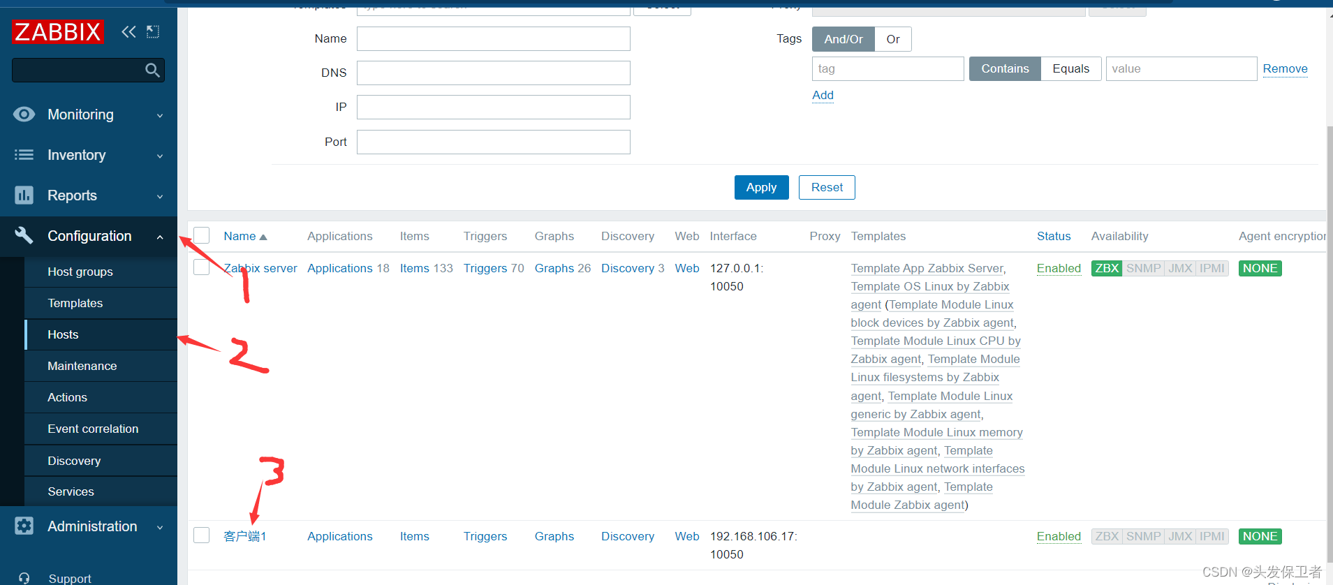Open Template App Zabbix Server link
The width and height of the screenshot is (1333, 585).
927,268
